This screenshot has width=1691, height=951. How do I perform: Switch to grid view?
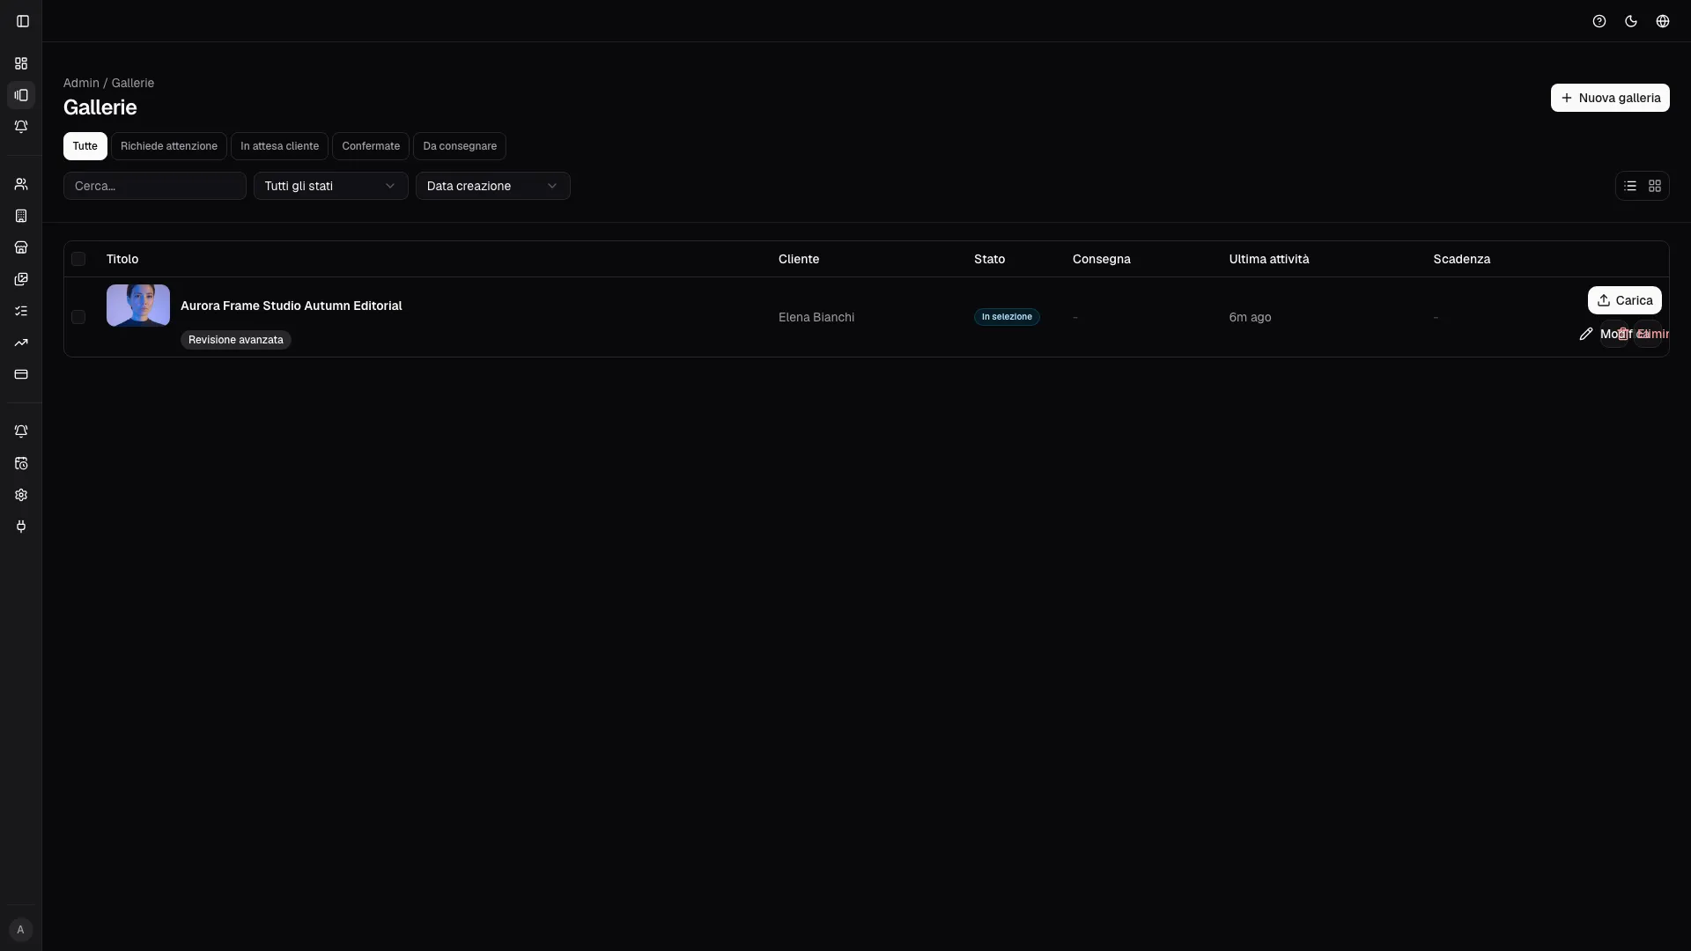1655,186
